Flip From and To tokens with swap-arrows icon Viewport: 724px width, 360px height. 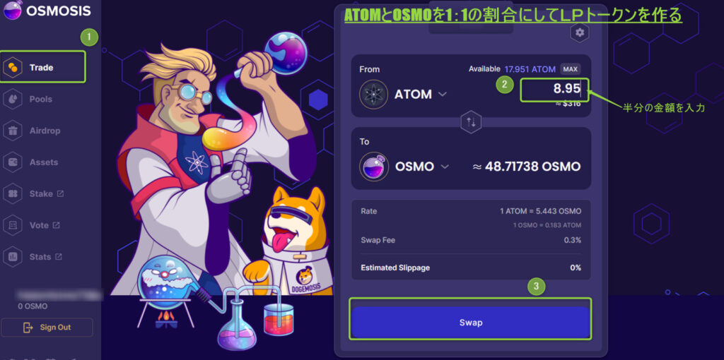471,122
